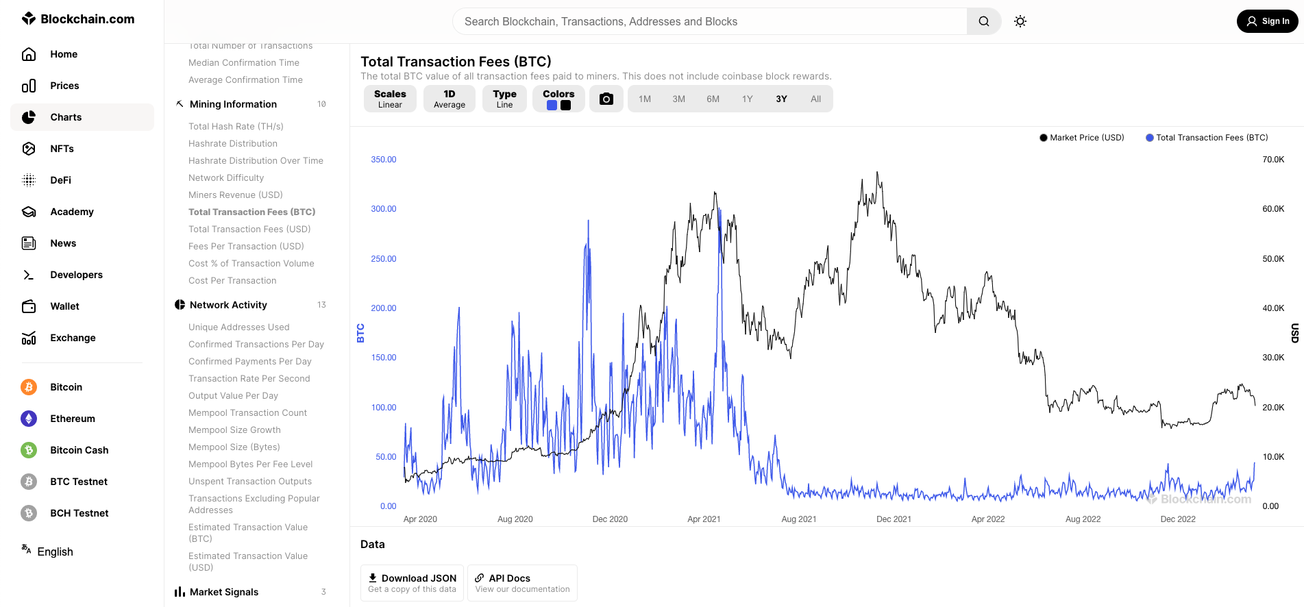Open Average Confirmation Time chart
Screen dimensions: 1304x607
[x=245, y=79]
